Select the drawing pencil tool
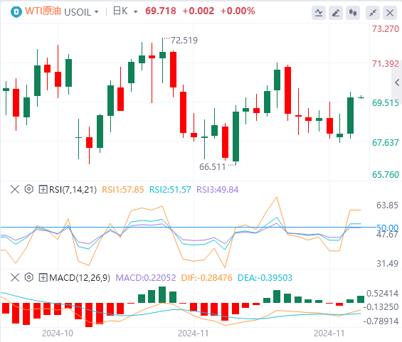Screen dimensions: 402x342 tap(336, 13)
